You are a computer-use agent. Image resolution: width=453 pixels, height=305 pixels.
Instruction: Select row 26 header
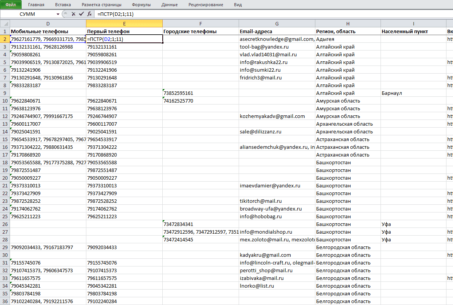(5, 224)
